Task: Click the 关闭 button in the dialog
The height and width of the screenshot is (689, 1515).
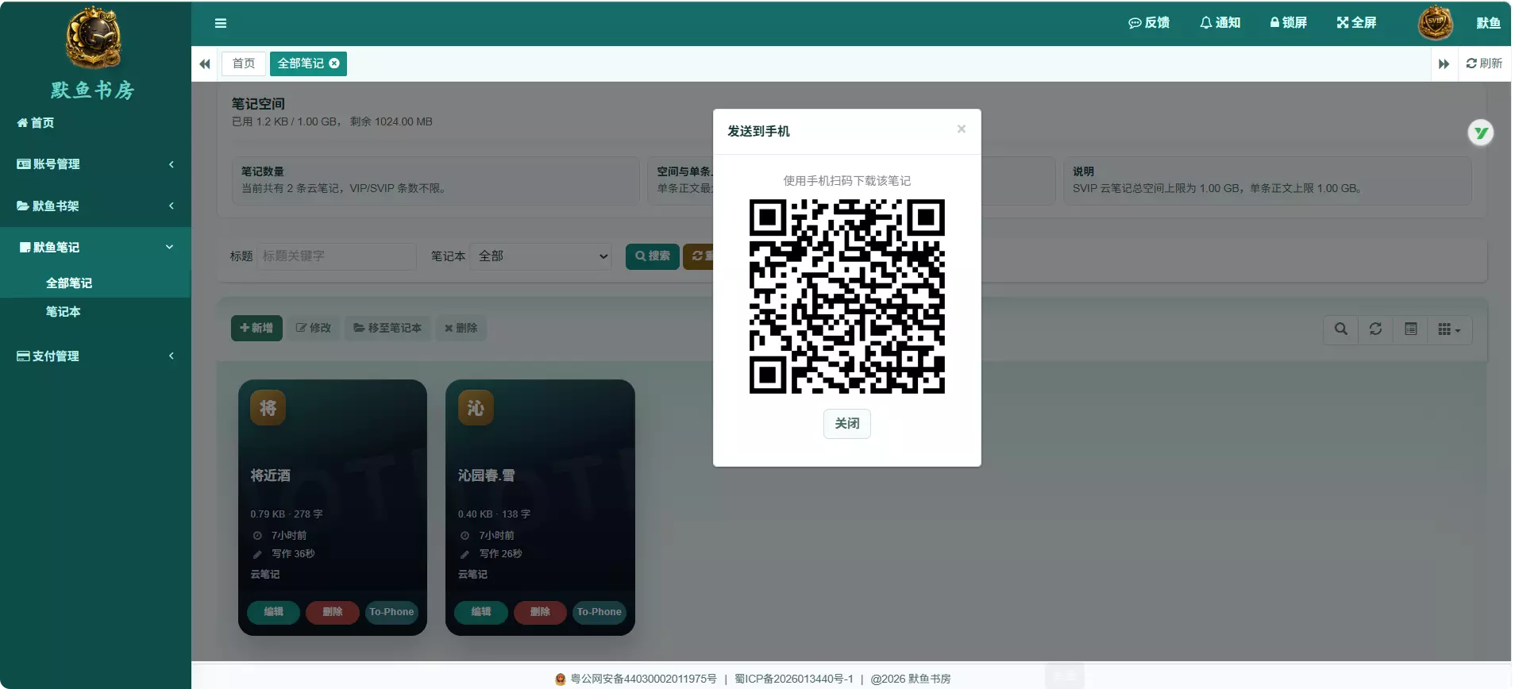Action: tap(847, 423)
